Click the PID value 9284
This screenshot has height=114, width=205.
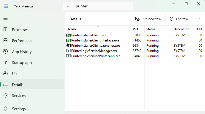click(x=136, y=46)
